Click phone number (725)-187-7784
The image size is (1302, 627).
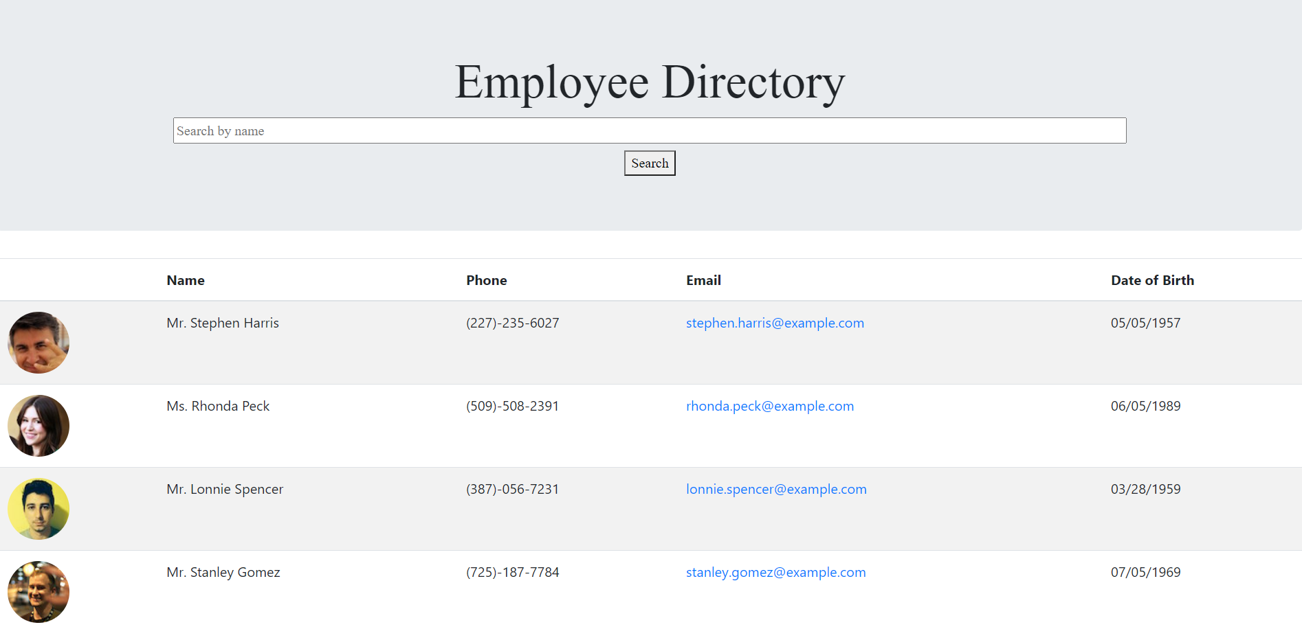tap(512, 572)
